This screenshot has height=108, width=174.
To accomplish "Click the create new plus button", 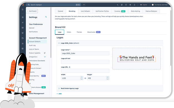I will point(84,5).
